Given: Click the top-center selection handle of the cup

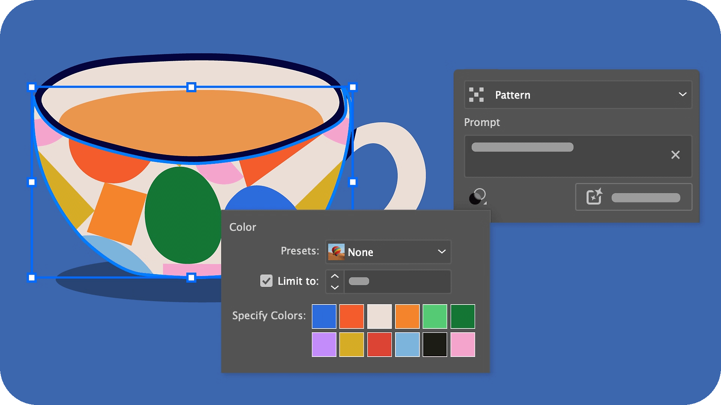Looking at the screenshot, I should point(192,87).
